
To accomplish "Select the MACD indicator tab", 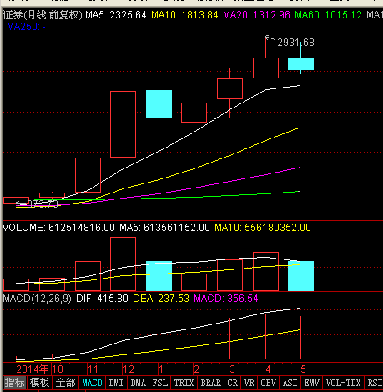I will pos(92,383).
